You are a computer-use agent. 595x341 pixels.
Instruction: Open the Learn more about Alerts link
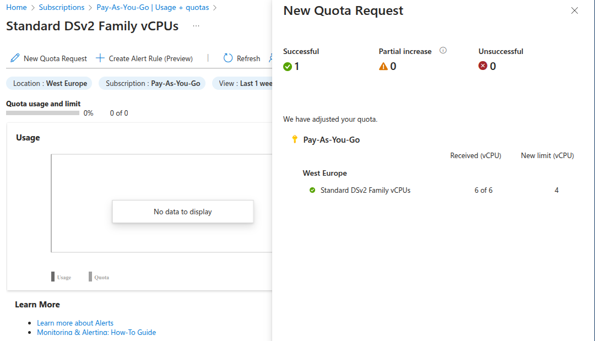coord(75,323)
